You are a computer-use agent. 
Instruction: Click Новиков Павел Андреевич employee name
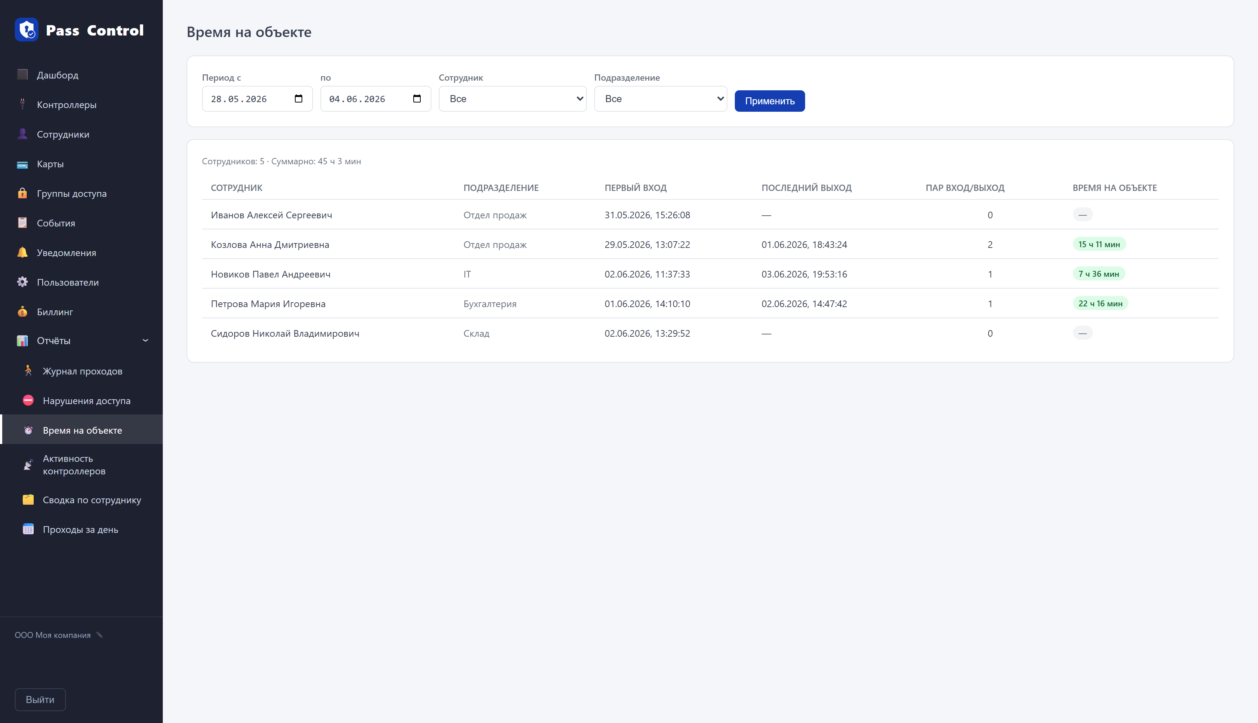[270, 274]
